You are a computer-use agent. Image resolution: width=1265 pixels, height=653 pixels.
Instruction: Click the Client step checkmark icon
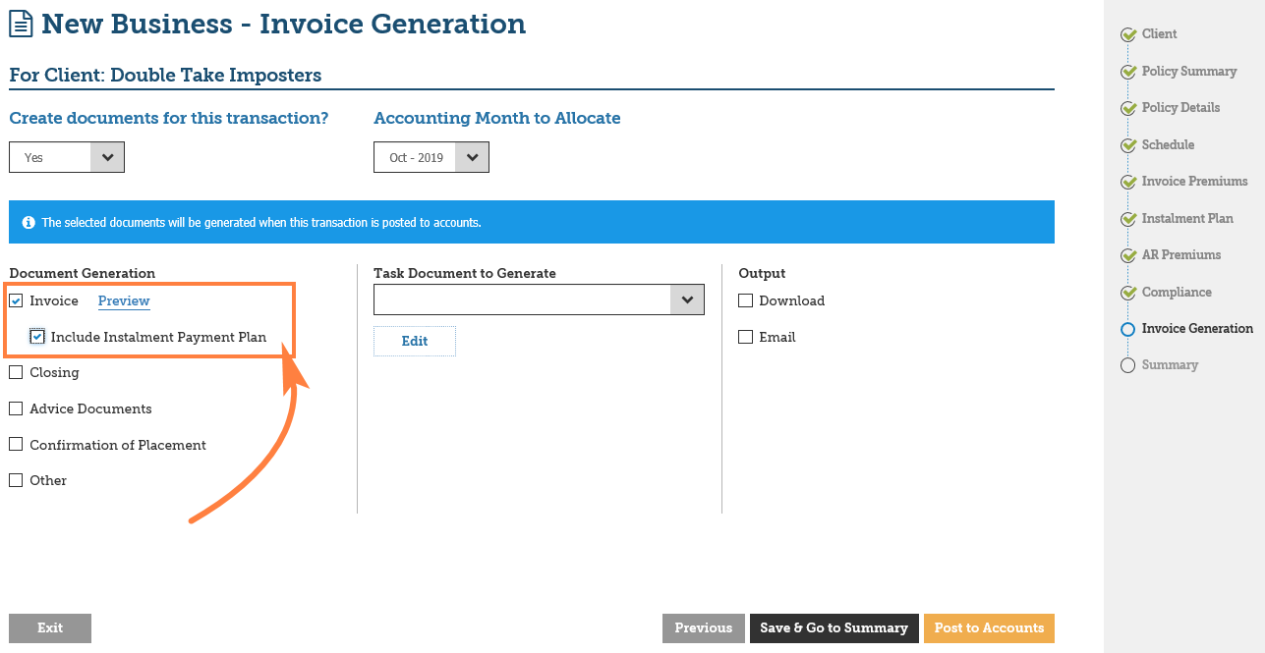1128,34
